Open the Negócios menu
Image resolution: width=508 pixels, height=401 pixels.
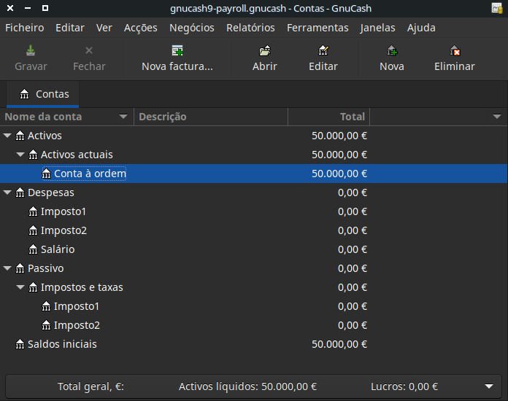pyautogui.click(x=191, y=28)
